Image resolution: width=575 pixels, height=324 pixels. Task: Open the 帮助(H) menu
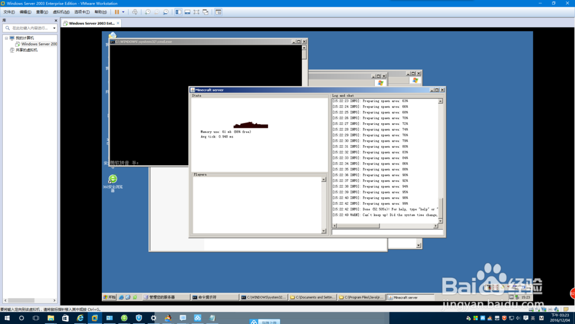(x=101, y=12)
